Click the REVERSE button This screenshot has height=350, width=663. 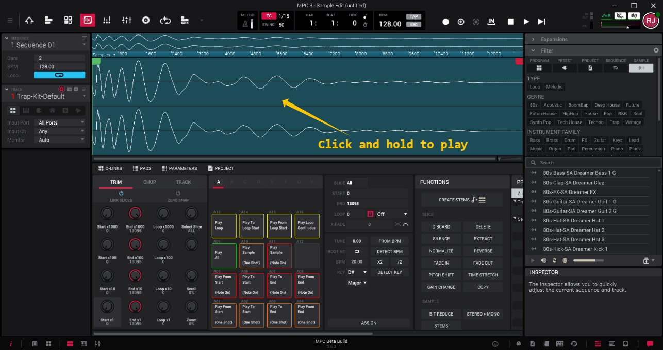483,251
